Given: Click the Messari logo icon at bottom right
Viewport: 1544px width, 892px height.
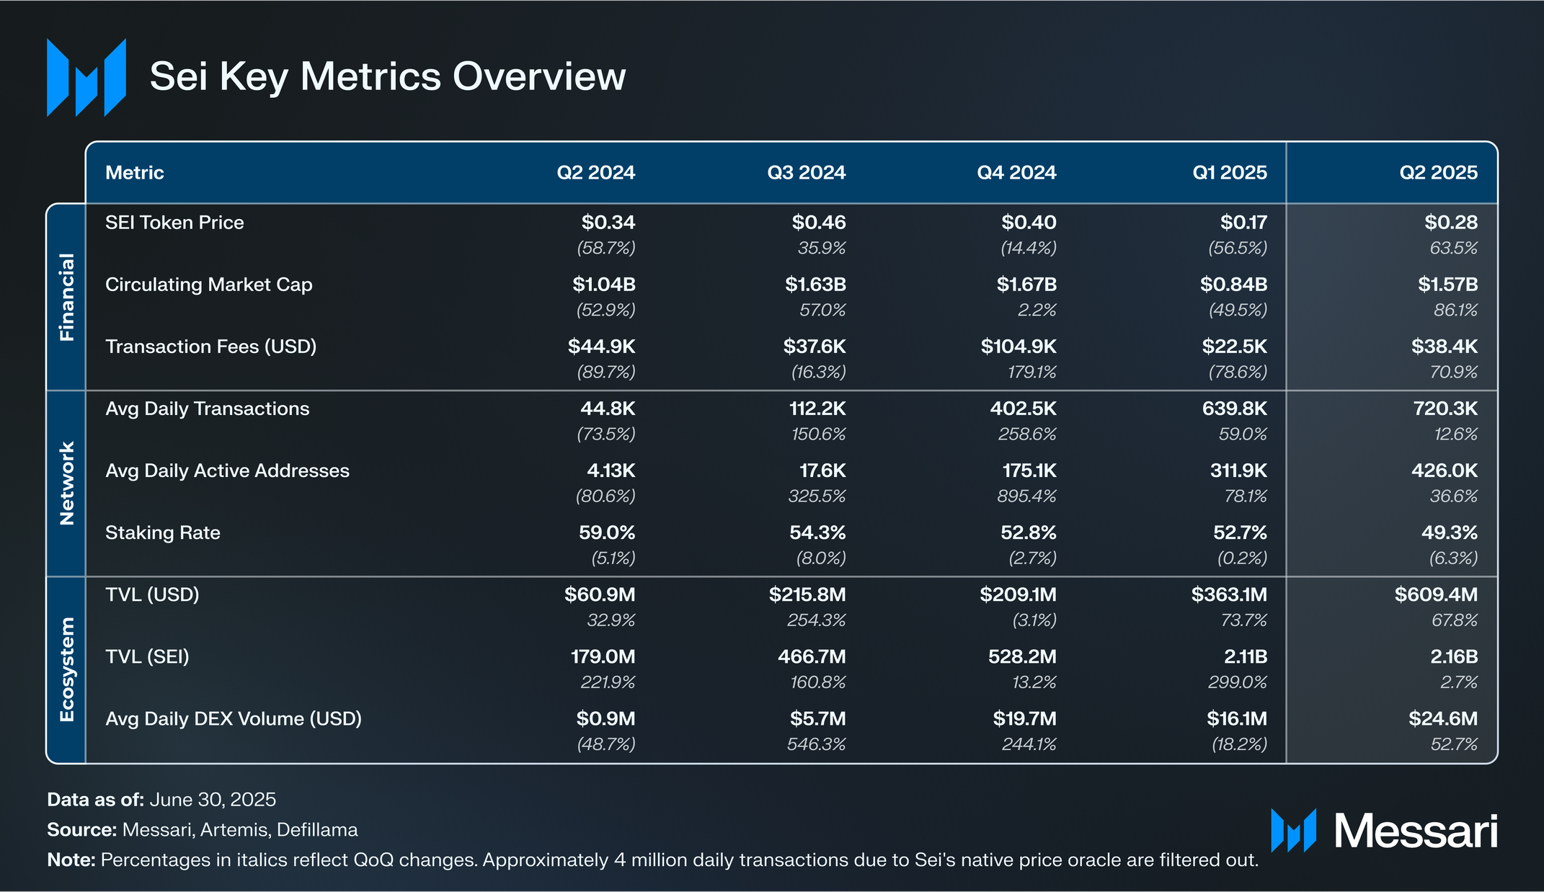Looking at the screenshot, I should click(1293, 831).
